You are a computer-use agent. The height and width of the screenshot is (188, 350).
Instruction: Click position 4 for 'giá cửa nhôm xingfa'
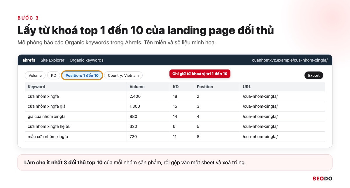tap(198, 116)
